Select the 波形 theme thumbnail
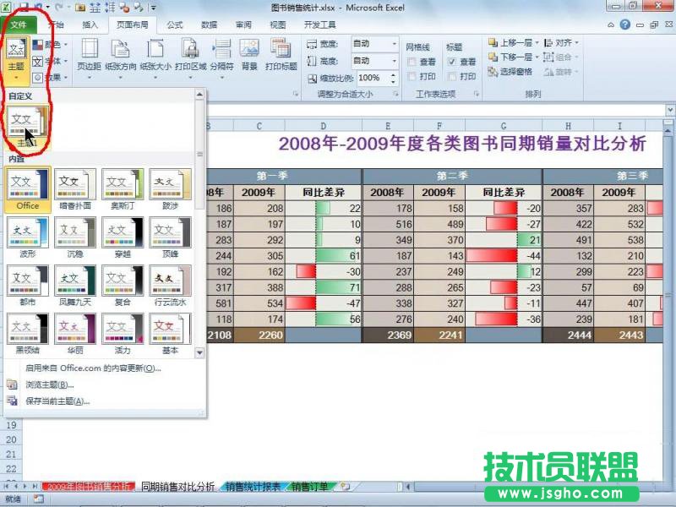The image size is (676, 507). [x=28, y=232]
